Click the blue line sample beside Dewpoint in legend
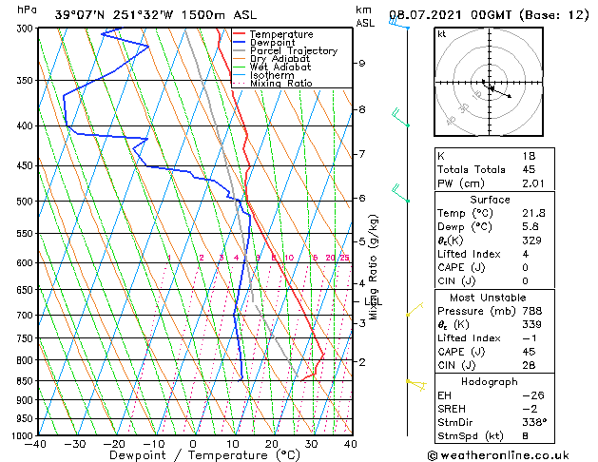This screenshot has width=598, height=462. (x=240, y=42)
